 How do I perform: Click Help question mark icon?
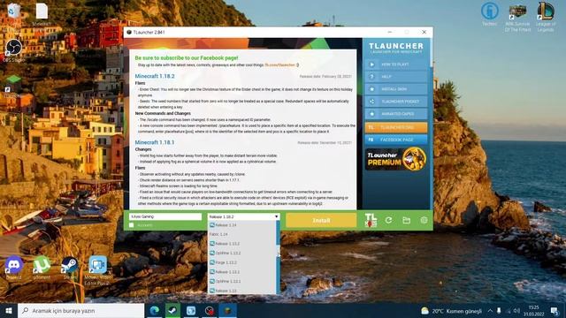pyautogui.click(x=371, y=77)
